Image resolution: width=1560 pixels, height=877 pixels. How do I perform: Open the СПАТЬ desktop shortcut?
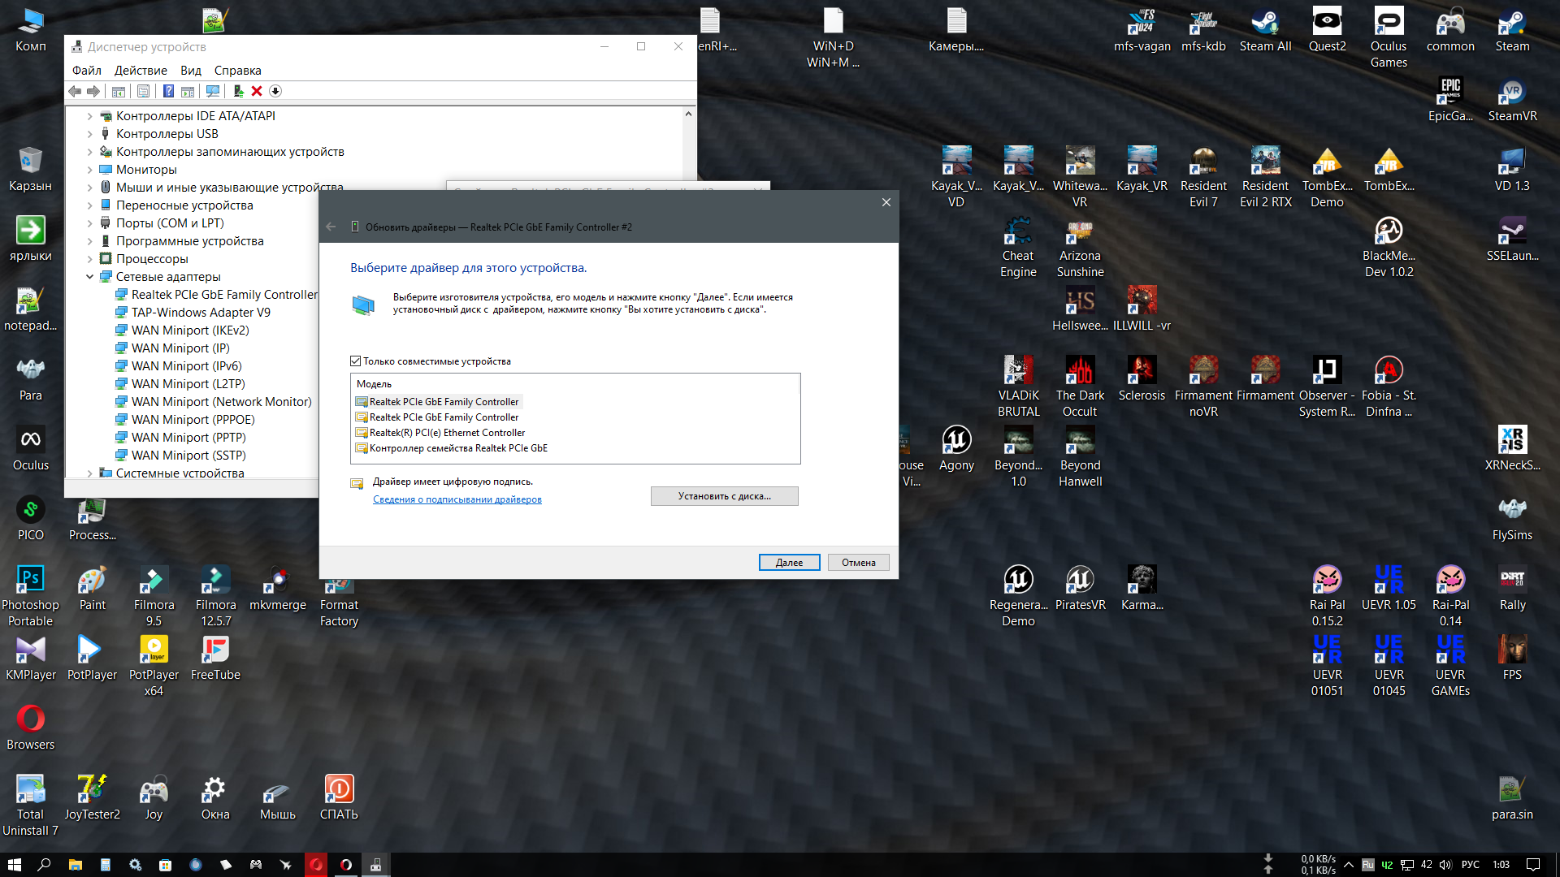[x=339, y=798]
